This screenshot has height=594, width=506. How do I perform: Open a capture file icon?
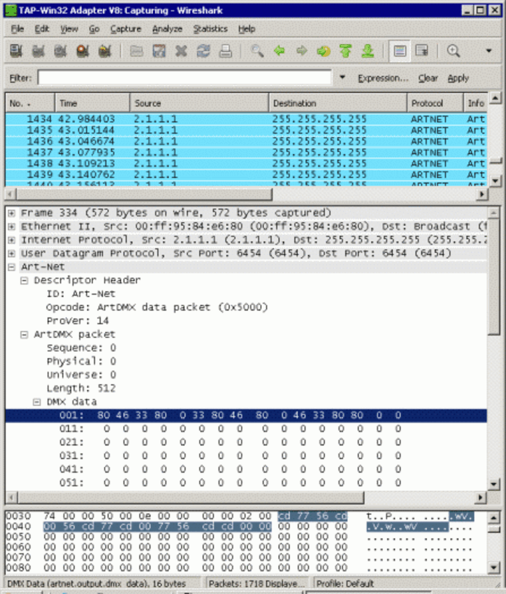click(x=137, y=51)
